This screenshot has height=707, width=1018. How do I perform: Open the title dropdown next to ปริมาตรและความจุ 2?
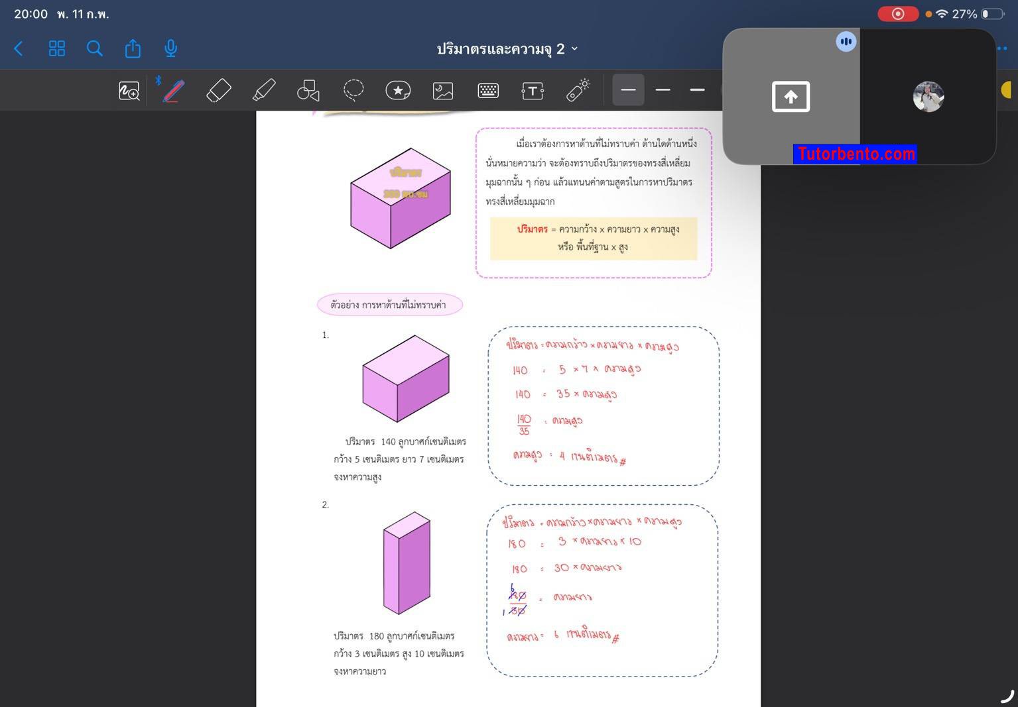(575, 48)
